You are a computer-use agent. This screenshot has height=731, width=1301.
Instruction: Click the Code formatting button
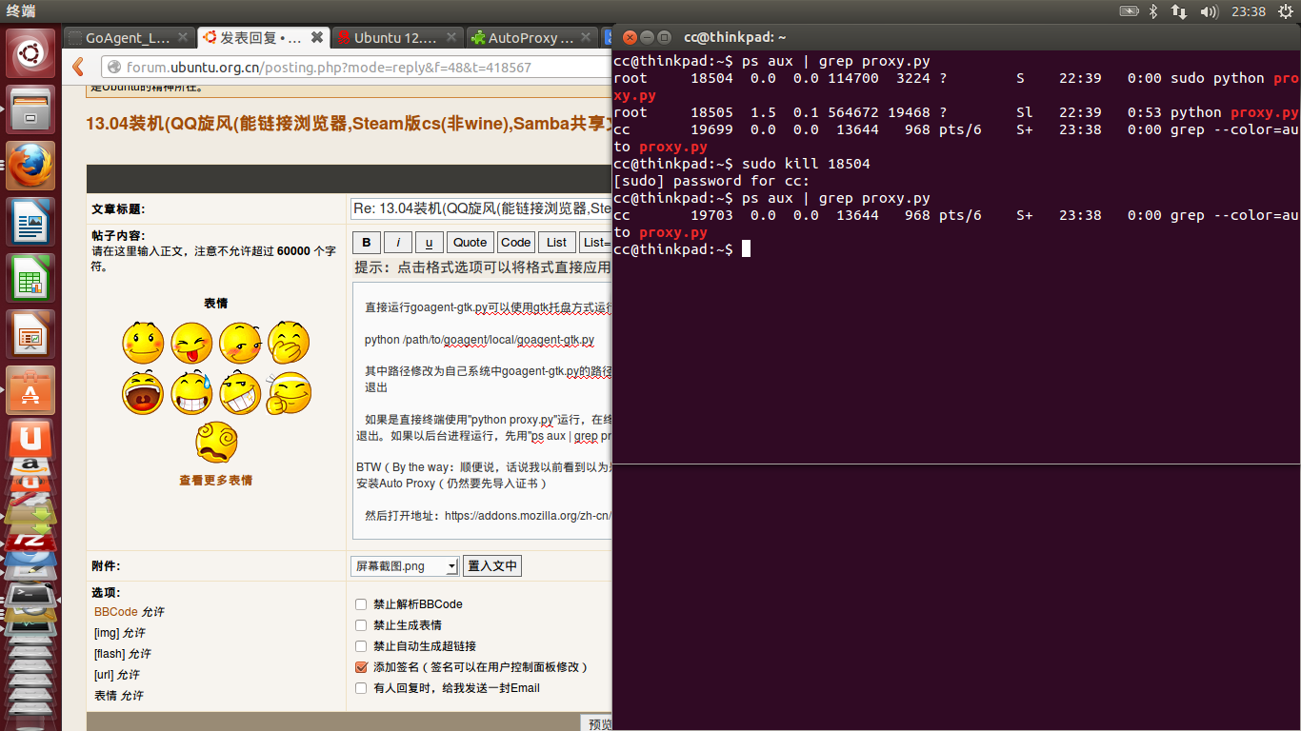pyautogui.click(x=515, y=242)
